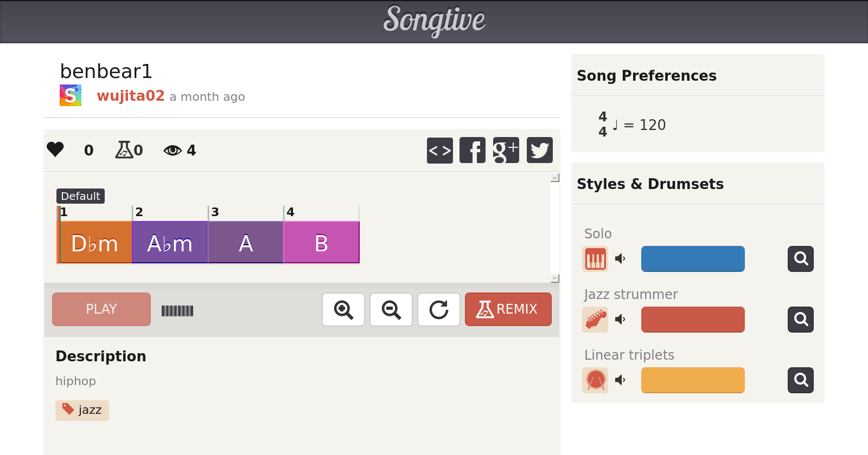Zoom in on the chord timeline
The height and width of the screenshot is (455, 868).
tap(343, 310)
